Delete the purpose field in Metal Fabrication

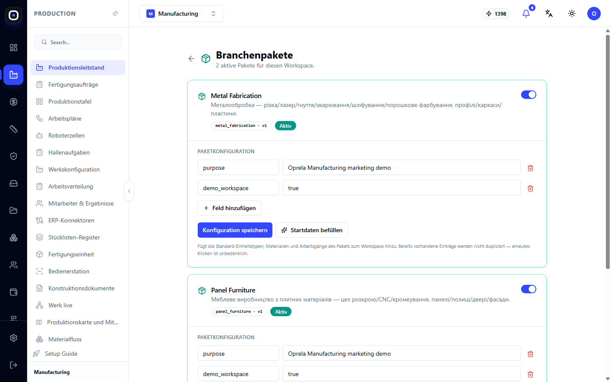click(x=530, y=168)
